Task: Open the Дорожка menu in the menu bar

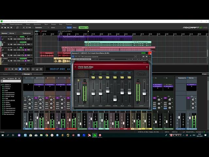Action: [37, 24]
